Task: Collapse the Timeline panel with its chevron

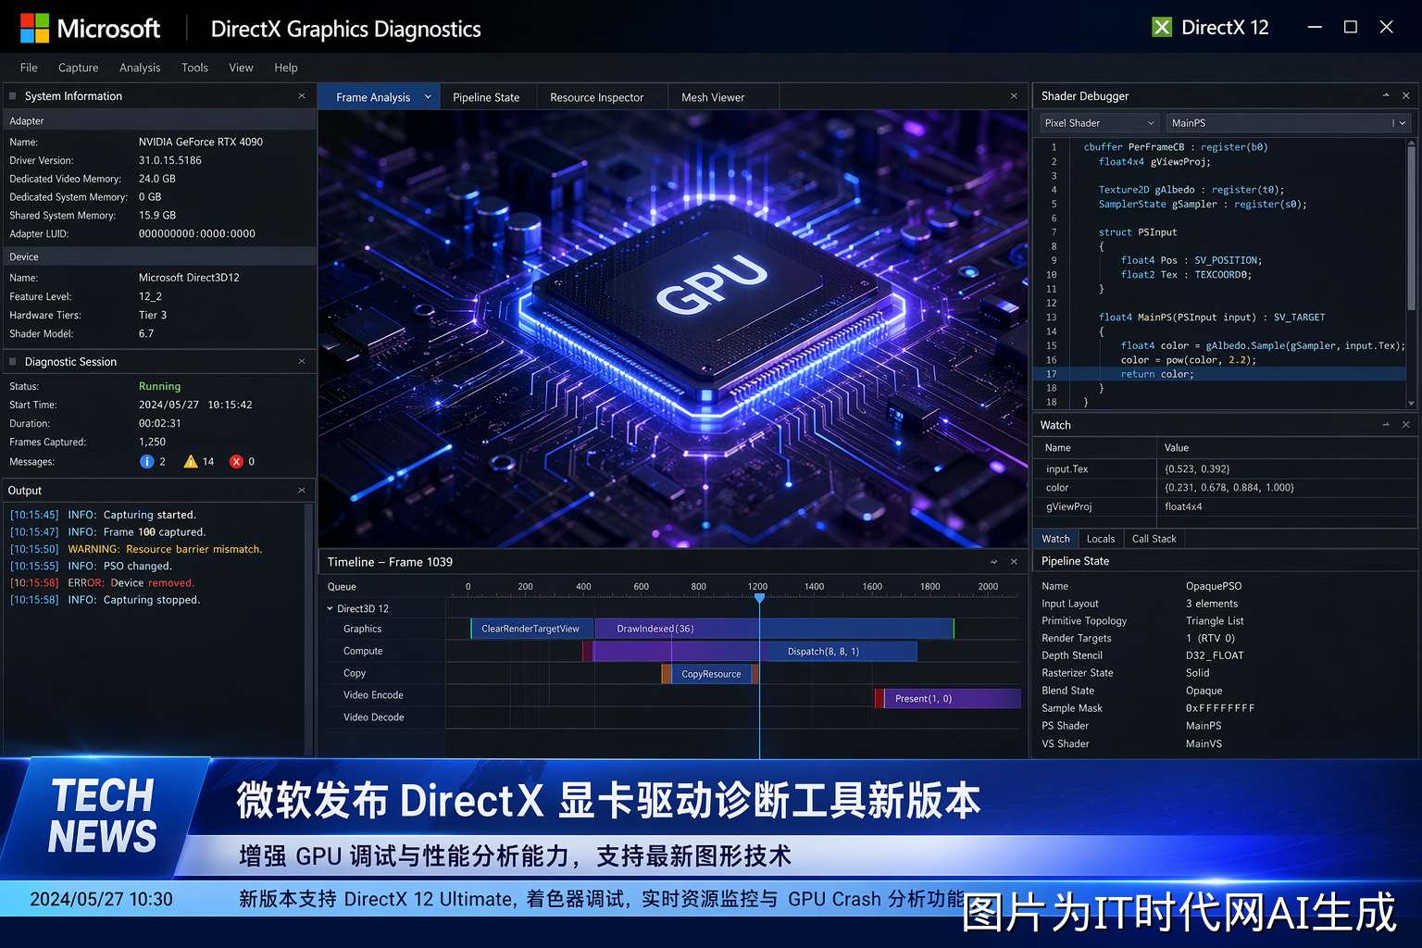Action: pos(993,562)
